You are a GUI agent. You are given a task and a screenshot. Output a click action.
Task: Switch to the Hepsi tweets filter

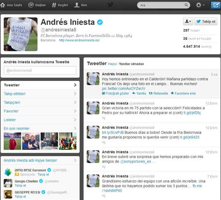point(113,64)
